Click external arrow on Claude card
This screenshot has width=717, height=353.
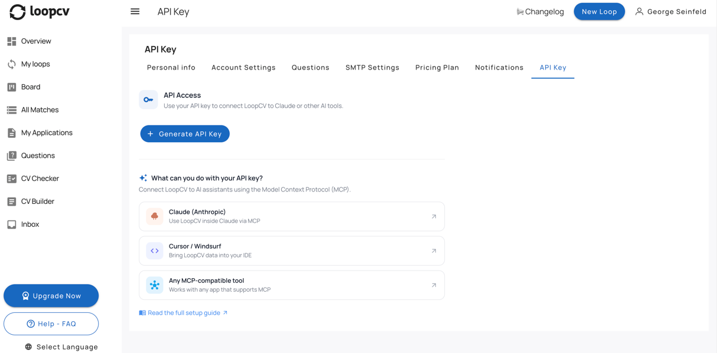click(x=434, y=216)
